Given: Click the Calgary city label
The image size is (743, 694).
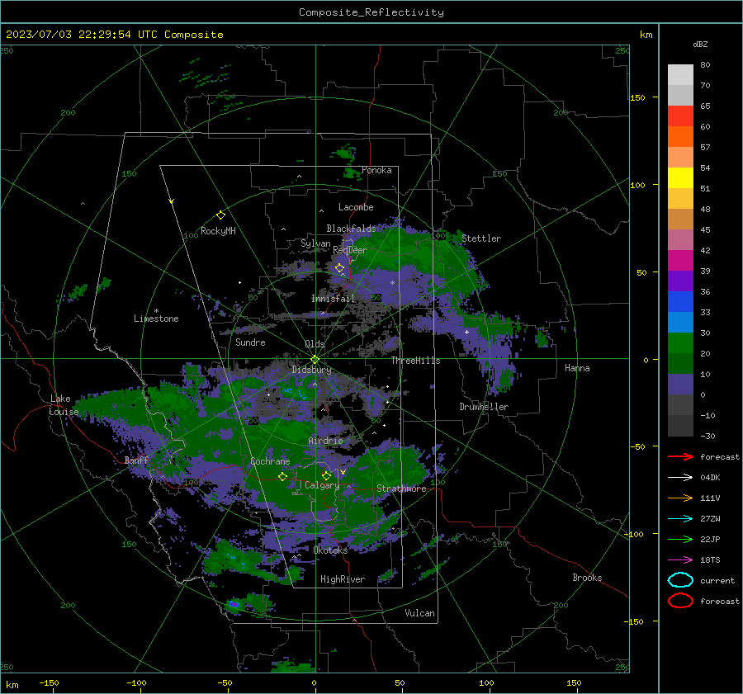Looking at the screenshot, I should [322, 485].
